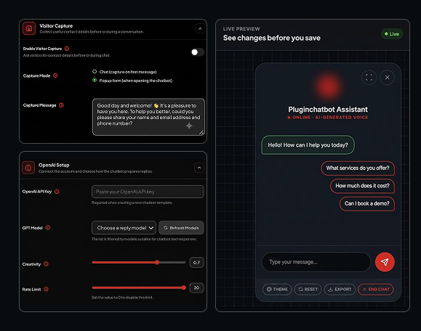421x331 pixels.
Task: Send the chat message
Action: (385, 262)
